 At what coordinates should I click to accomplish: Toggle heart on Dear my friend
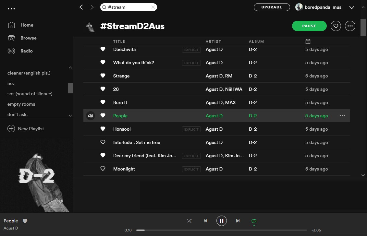tap(103, 155)
